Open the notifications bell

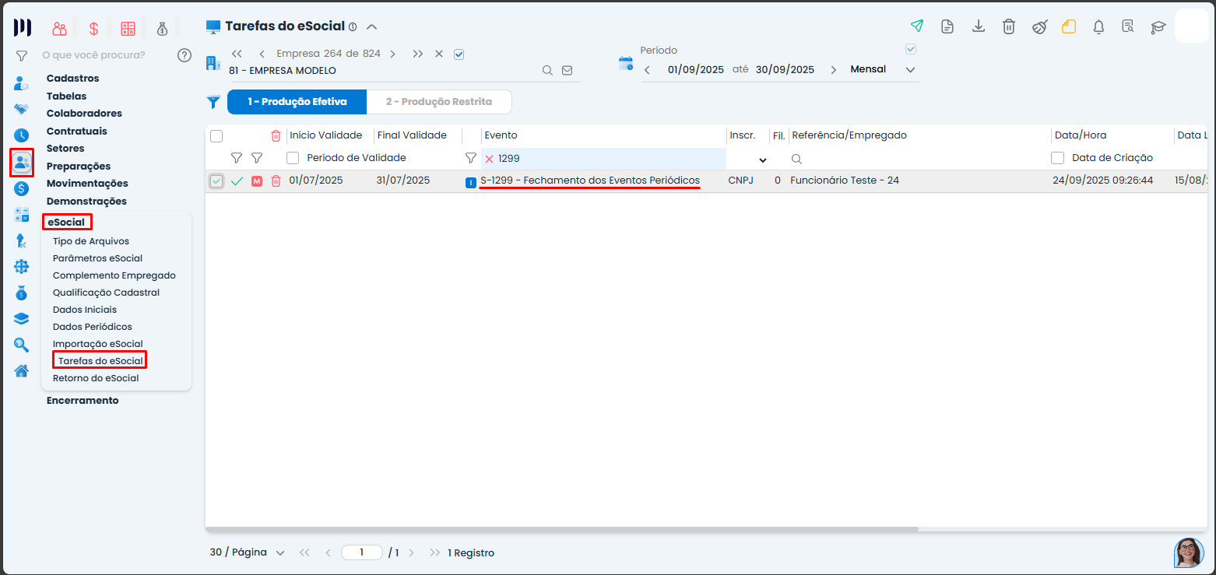[x=1098, y=27]
